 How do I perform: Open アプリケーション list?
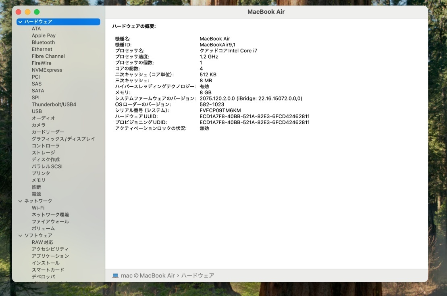click(x=50, y=256)
